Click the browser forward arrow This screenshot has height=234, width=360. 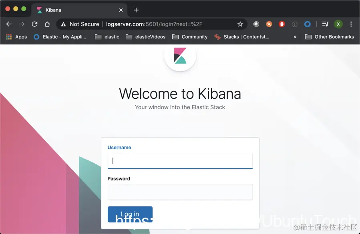[x=22, y=24]
